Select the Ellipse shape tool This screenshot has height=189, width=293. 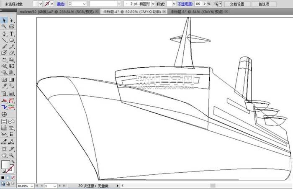pyautogui.click(x=12, y=40)
